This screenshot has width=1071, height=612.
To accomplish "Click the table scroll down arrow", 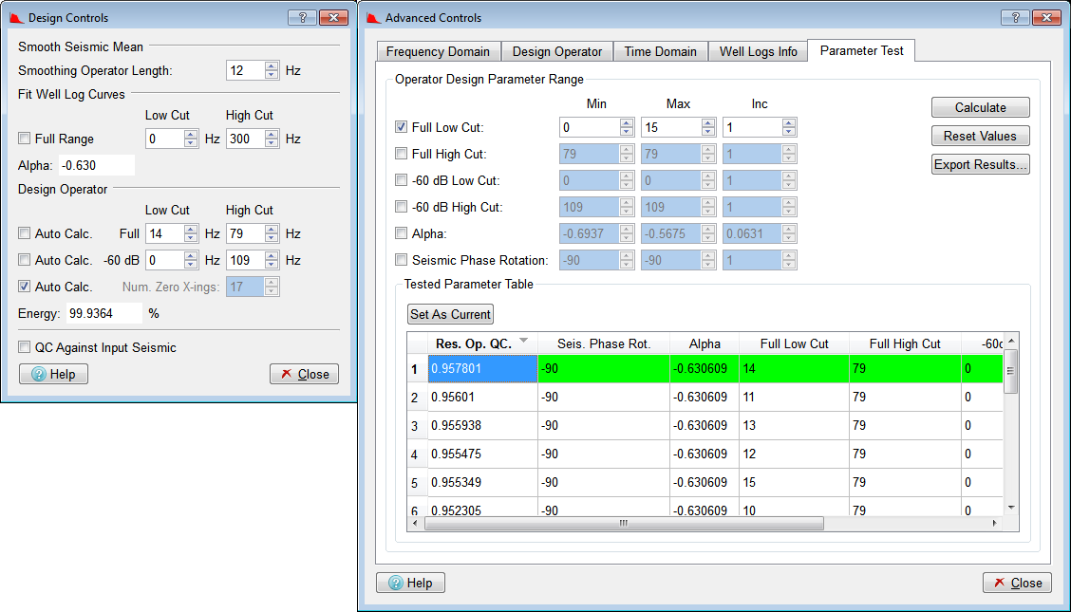I will [x=1011, y=508].
